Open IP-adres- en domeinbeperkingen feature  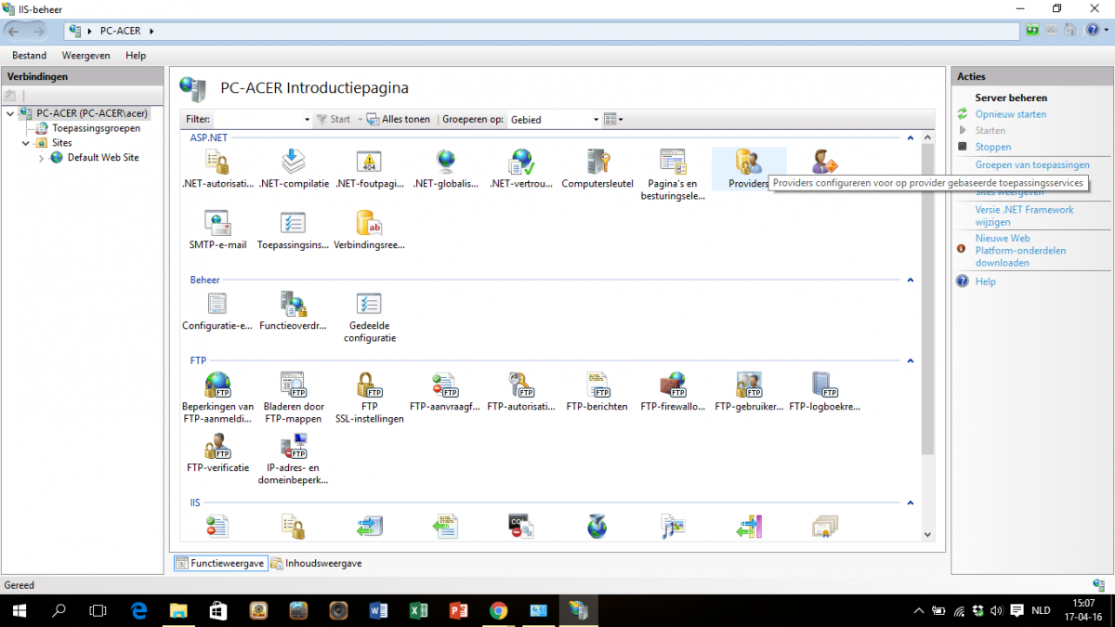[x=294, y=460]
